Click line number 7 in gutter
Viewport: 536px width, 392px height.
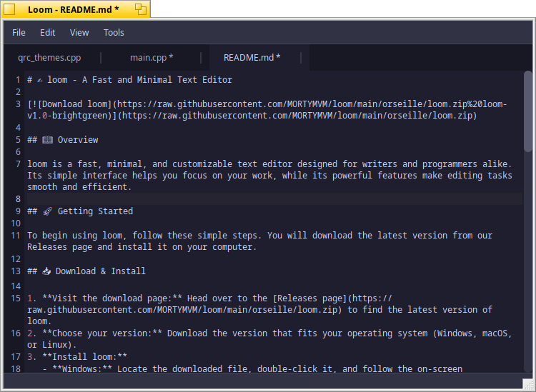[18, 164]
